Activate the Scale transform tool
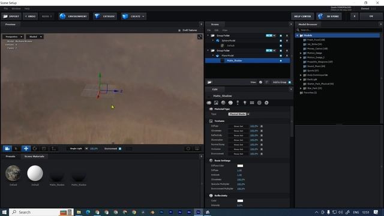The height and width of the screenshot is (216, 384). (44, 148)
